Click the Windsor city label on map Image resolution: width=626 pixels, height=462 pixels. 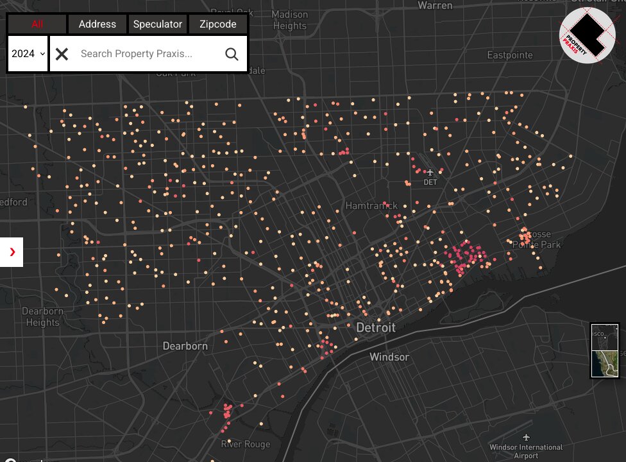(389, 357)
